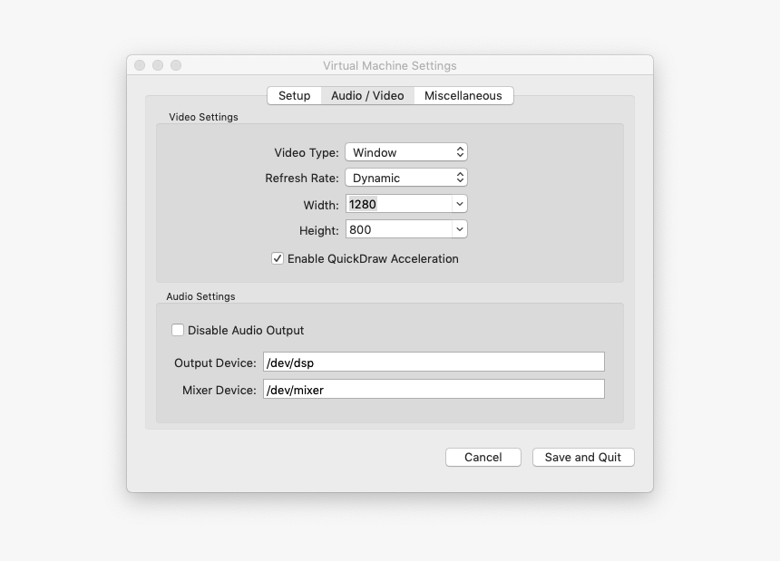780x561 pixels.
Task: Click Save and Quit
Action: point(583,457)
